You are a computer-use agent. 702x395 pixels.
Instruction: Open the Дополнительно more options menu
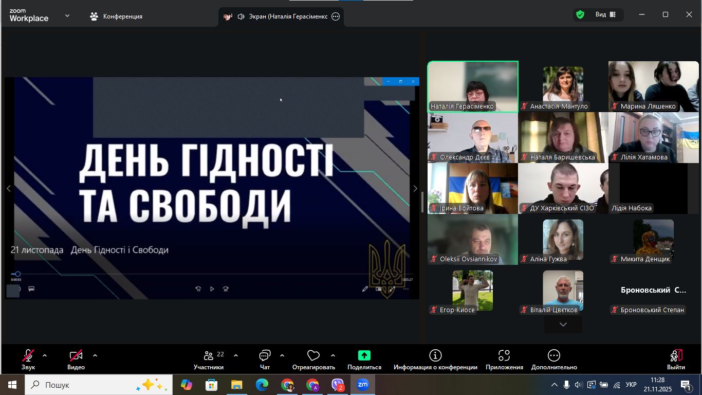[554, 359]
